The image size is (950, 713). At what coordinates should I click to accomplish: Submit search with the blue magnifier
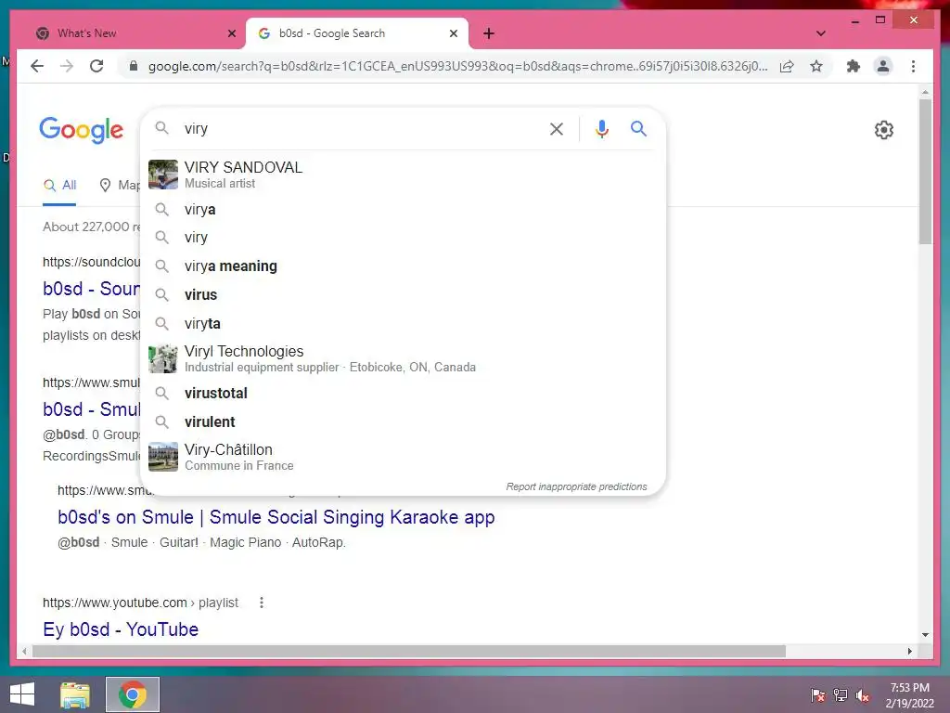[638, 128]
